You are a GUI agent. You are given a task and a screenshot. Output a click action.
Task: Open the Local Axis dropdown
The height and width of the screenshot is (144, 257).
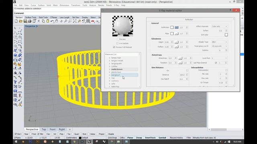pyautogui.click(x=219, y=58)
